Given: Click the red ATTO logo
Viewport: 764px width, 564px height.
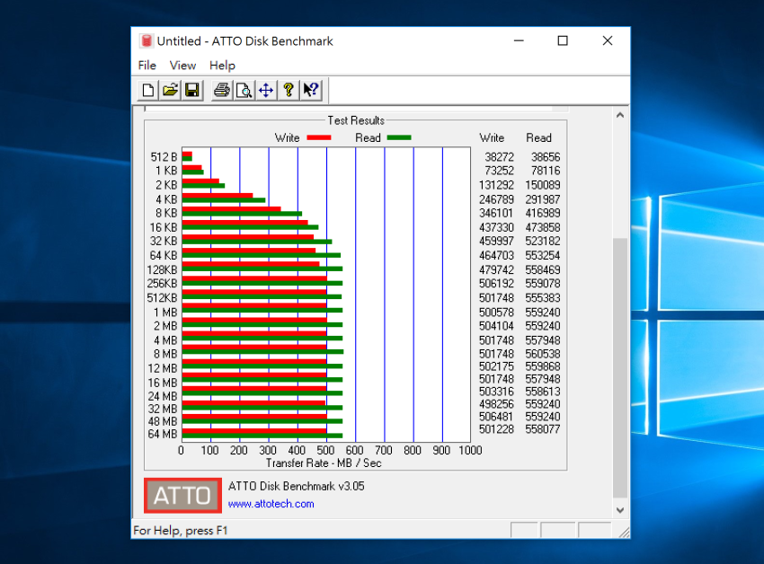Looking at the screenshot, I should tap(182, 495).
